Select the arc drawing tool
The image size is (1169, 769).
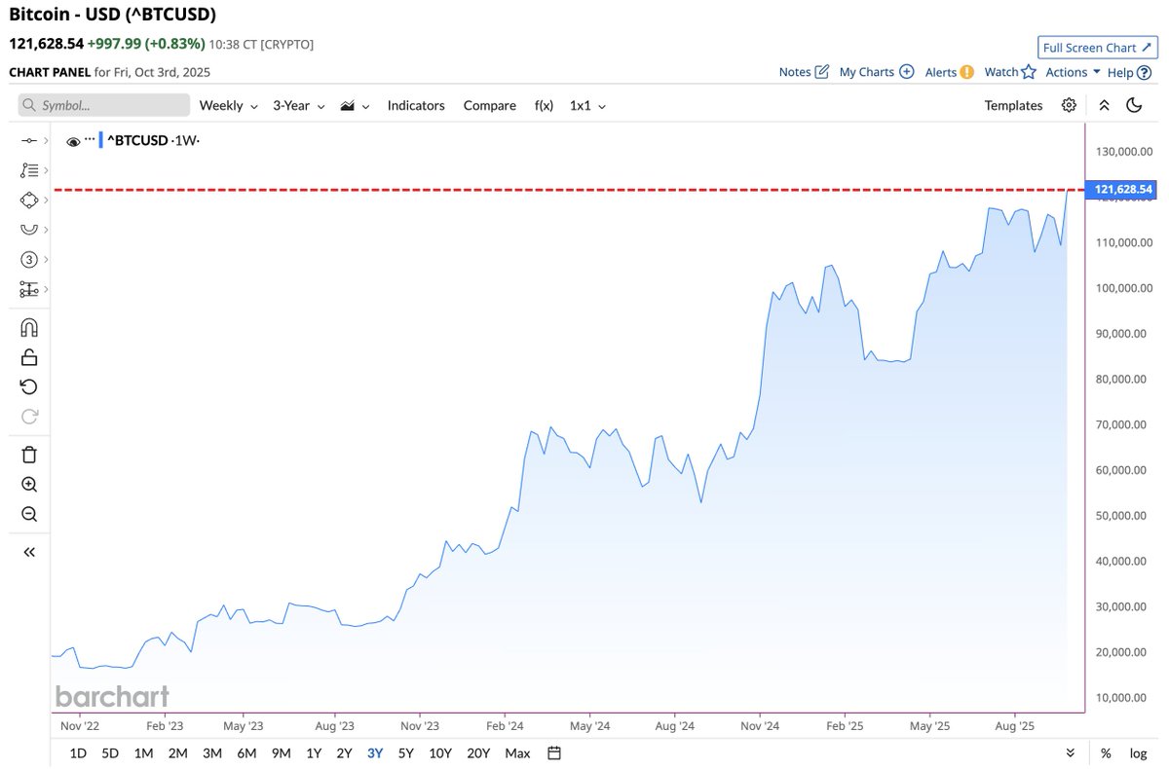[x=29, y=229]
